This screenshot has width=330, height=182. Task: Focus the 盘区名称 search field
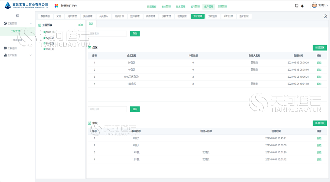coord(107,33)
